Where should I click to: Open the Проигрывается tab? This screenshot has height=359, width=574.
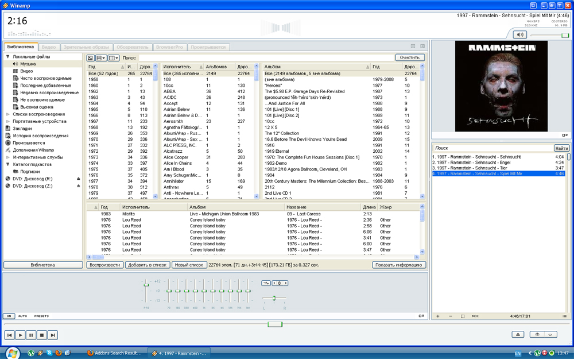[208, 47]
